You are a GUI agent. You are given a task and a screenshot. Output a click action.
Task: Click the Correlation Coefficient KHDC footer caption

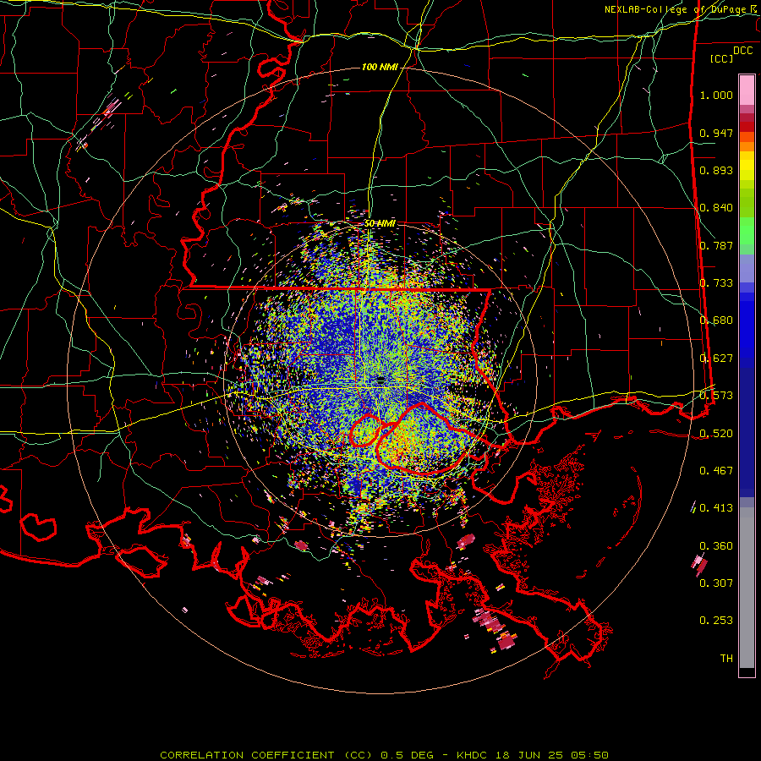[384, 755]
